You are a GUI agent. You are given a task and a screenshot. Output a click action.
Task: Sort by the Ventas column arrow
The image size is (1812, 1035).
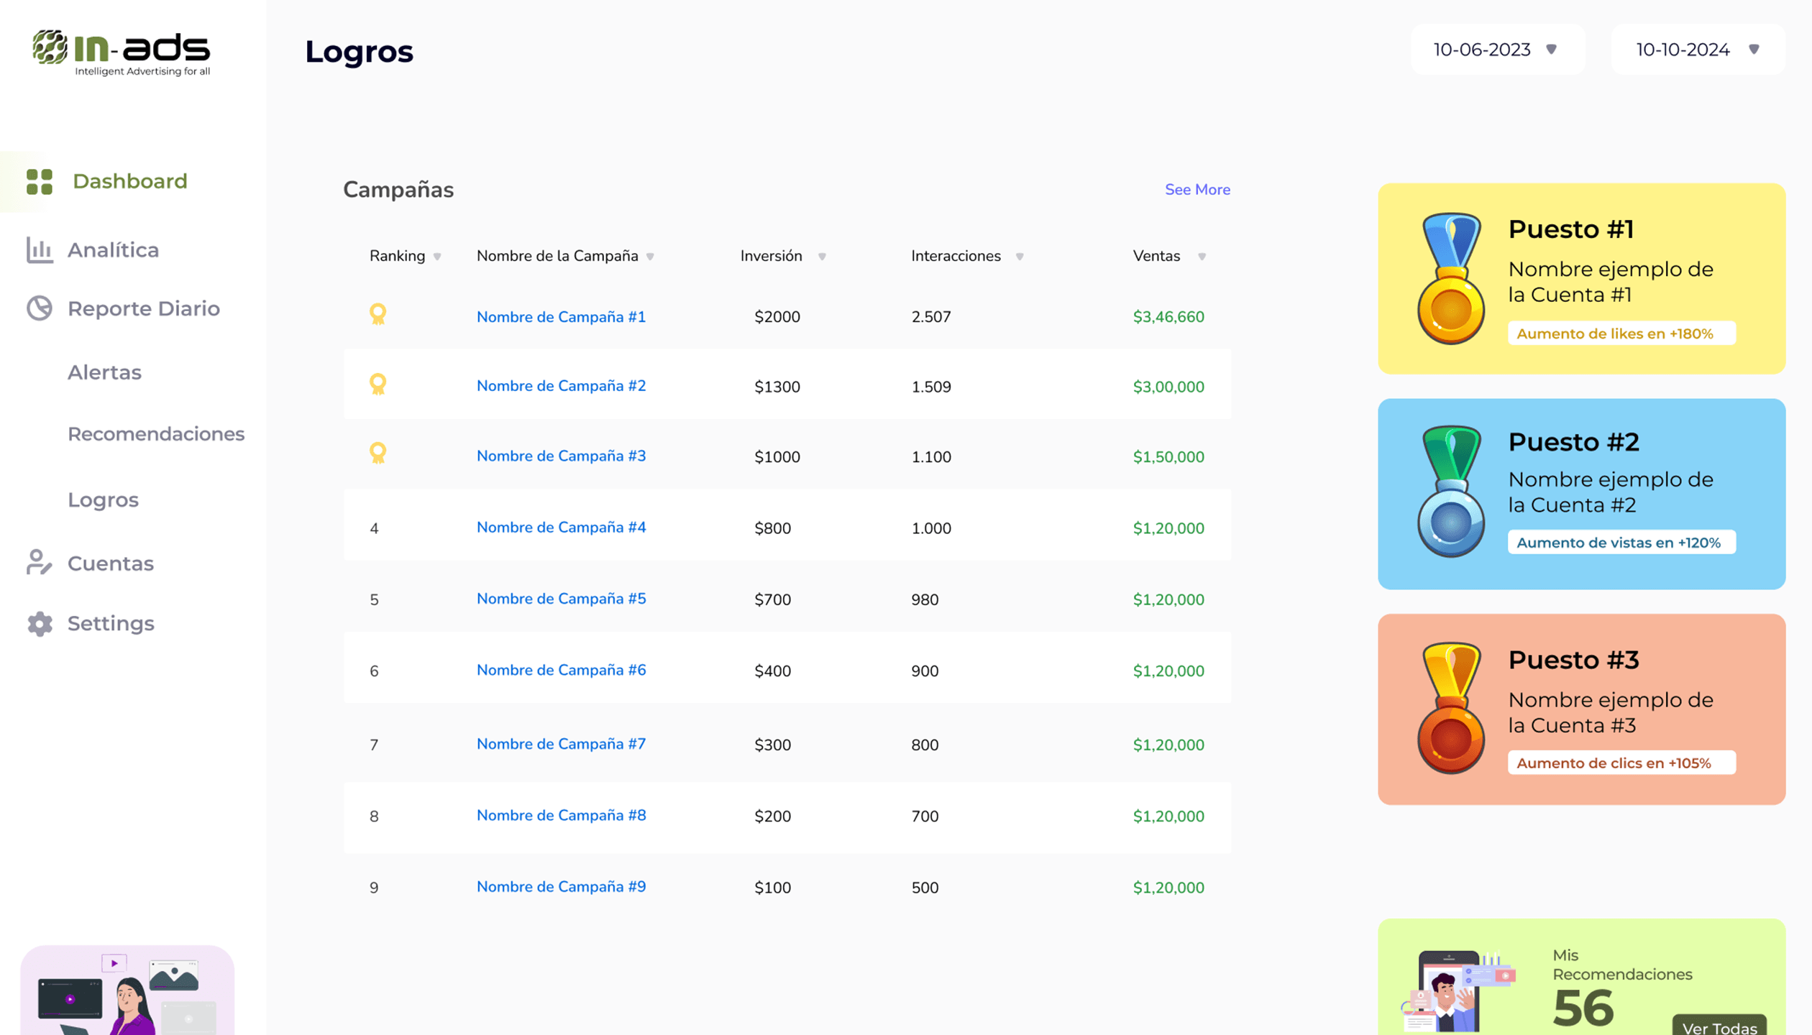pyautogui.click(x=1202, y=257)
